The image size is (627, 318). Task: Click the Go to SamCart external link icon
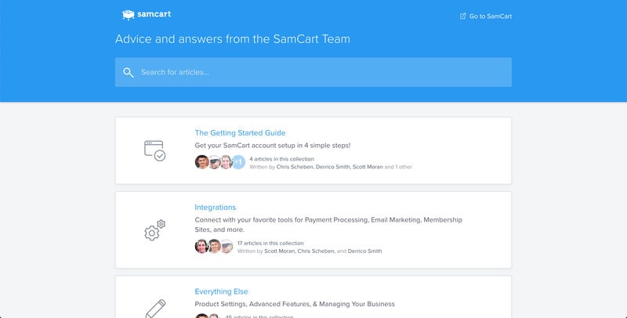463,16
